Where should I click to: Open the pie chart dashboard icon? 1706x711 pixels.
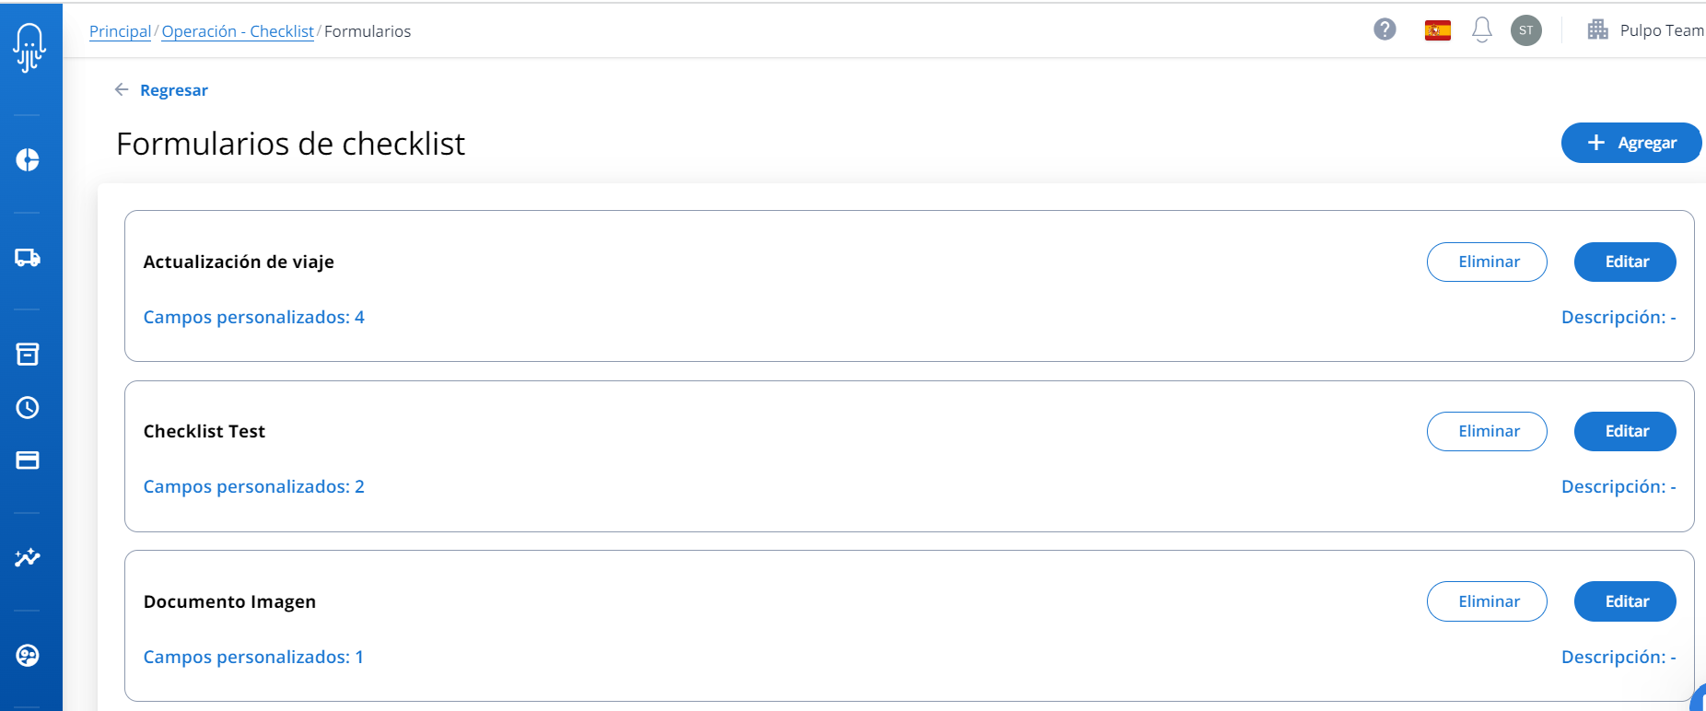coord(28,160)
